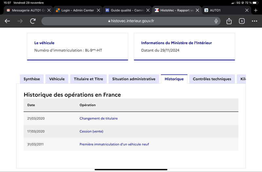Viewport: 262px width, 172px height.
Task: Close the AUTO1 tab
Action: tap(247, 10)
